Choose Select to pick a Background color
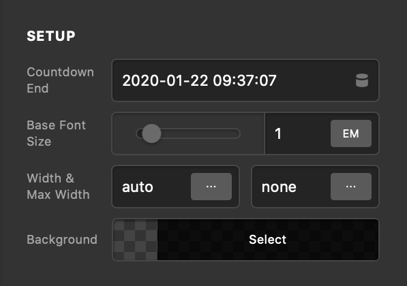Image resolution: width=407 pixels, height=286 pixels. (x=268, y=240)
